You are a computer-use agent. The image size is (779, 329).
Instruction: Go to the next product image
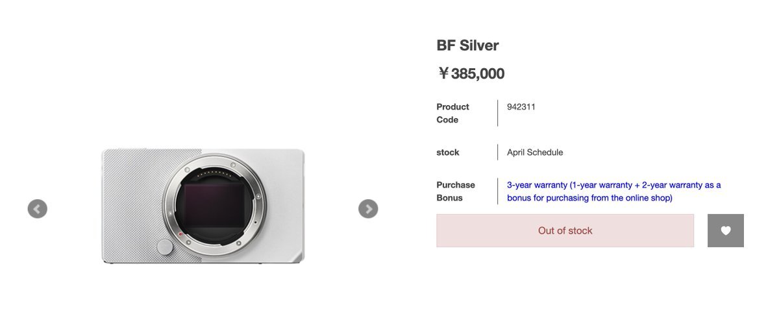368,209
